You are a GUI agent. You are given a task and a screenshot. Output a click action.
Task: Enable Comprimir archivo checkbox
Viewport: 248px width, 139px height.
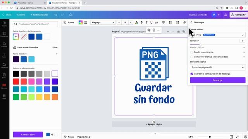pyautogui.click(x=192, y=57)
